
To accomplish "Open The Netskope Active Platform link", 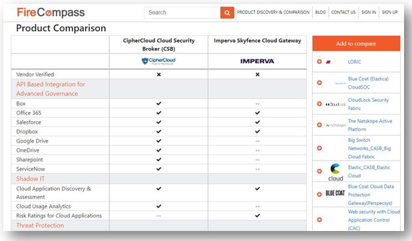I will tap(370, 125).
